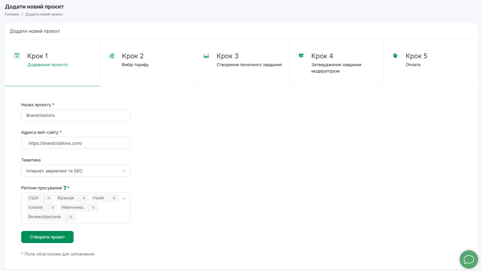This screenshot has width=481, height=271.
Task: Click the Назва проєкту input field
Action: point(75,115)
